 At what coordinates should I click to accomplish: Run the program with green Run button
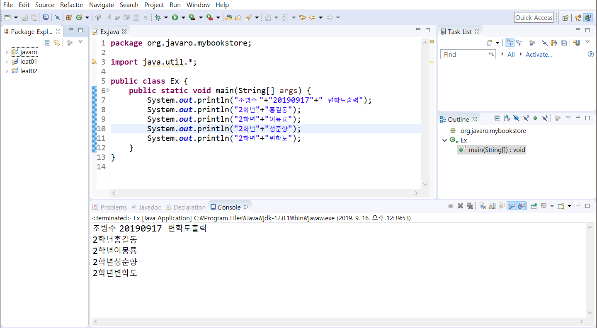pos(175,17)
